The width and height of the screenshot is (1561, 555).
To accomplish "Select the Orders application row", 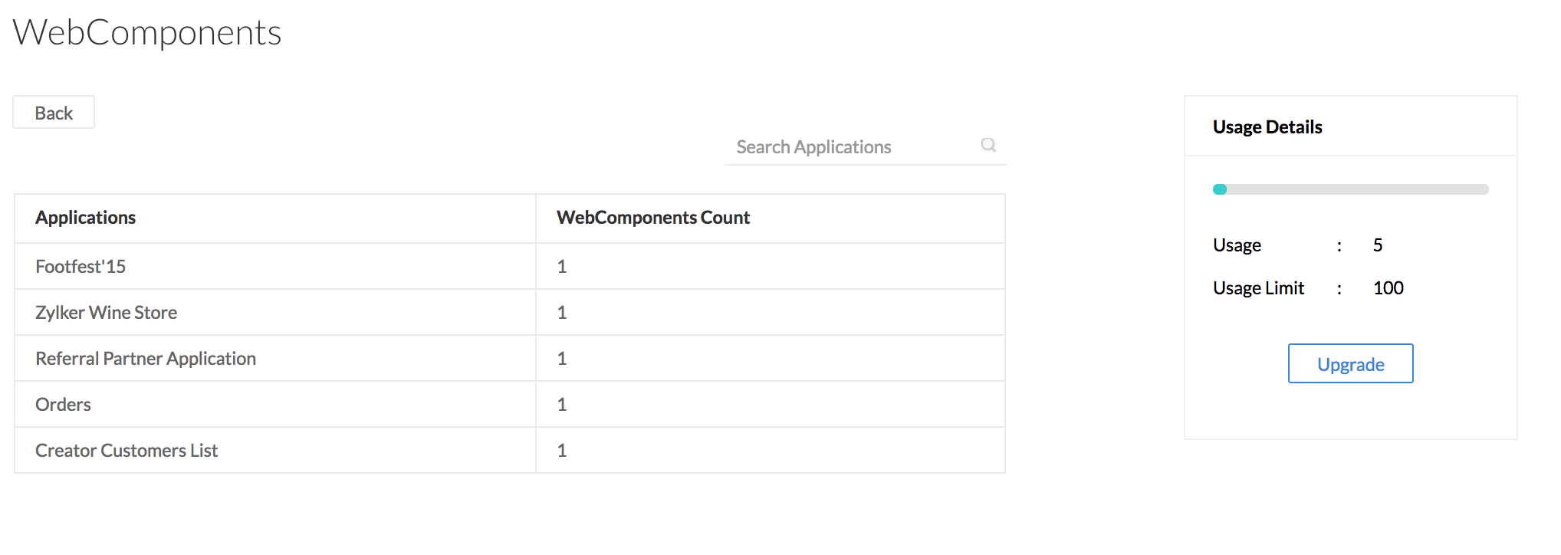I will pos(63,405).
